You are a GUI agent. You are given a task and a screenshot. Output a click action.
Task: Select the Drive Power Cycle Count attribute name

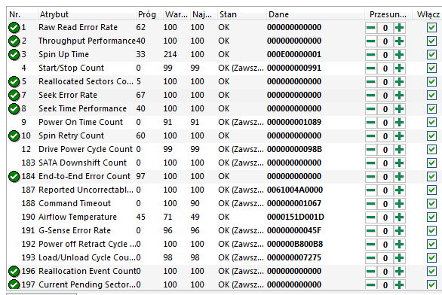[85, 149]
